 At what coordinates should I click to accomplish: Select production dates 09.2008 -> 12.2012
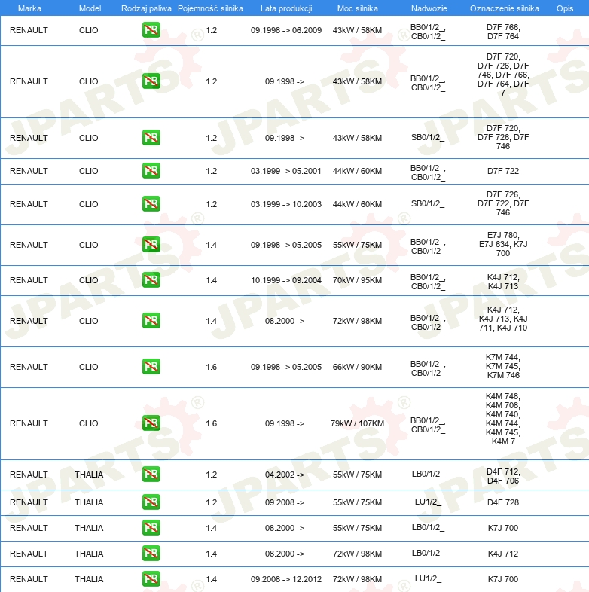coord(286,579)
